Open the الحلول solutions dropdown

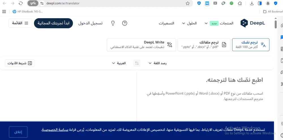(x=189, y=23)
